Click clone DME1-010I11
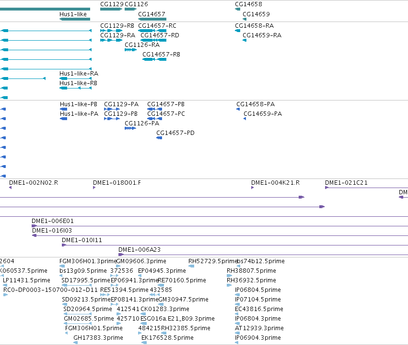This screenshot has height=345, width=408. click(x=235, y=245)
